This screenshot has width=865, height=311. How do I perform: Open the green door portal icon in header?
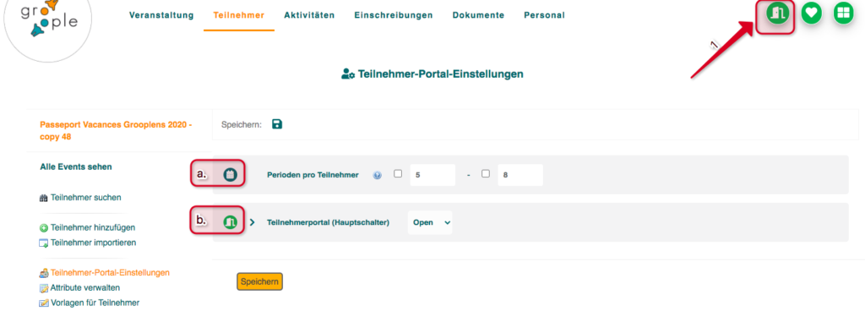777,13
